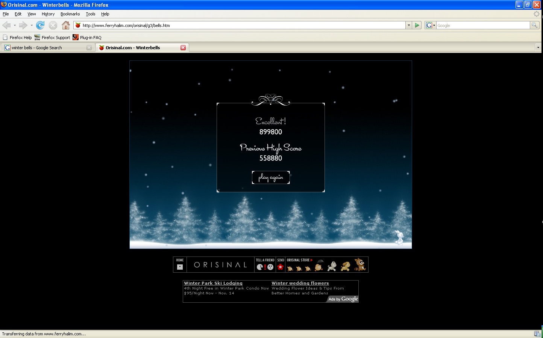Open the Winter Park Ski Lodging ad link
543x338 pixels.
pyautogui.click(x=213, y=283)
